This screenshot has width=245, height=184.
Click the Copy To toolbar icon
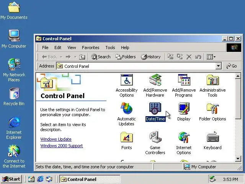tap(180, 57)
